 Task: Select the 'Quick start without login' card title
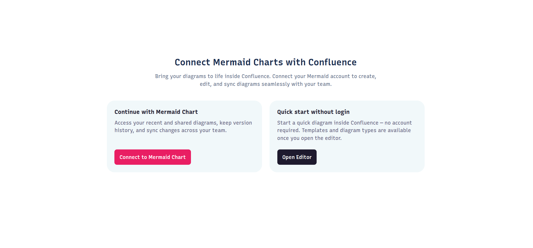(x=313, y=112)
